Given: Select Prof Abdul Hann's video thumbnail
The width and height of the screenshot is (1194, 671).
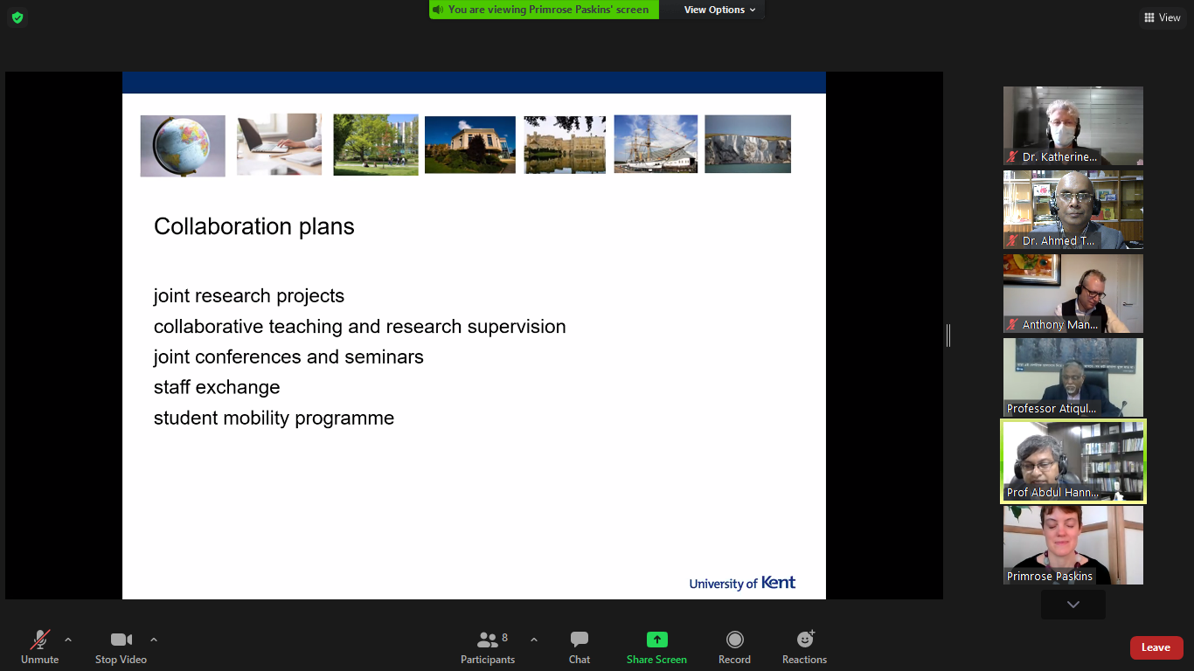Looking at the screenshot, I should click(x=1073, y=461).
